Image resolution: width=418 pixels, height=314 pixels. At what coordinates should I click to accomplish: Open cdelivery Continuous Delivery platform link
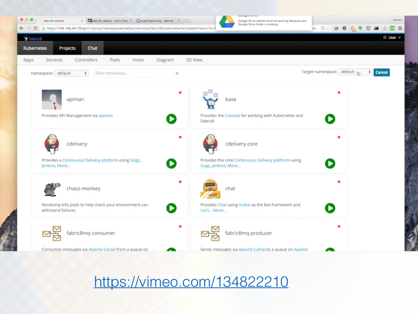[x=90, y=160]
